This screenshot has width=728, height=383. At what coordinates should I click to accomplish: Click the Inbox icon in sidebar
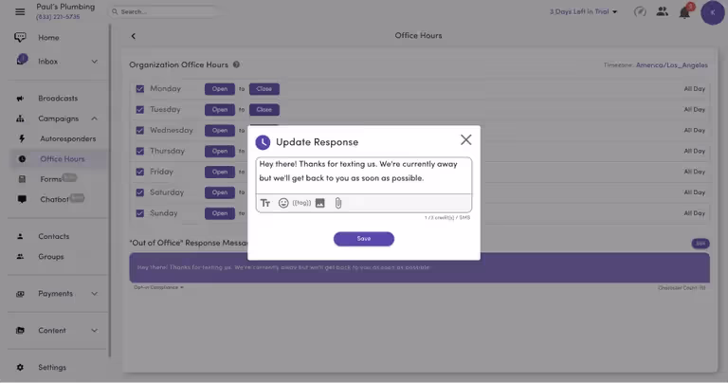[x=21, y=61]
